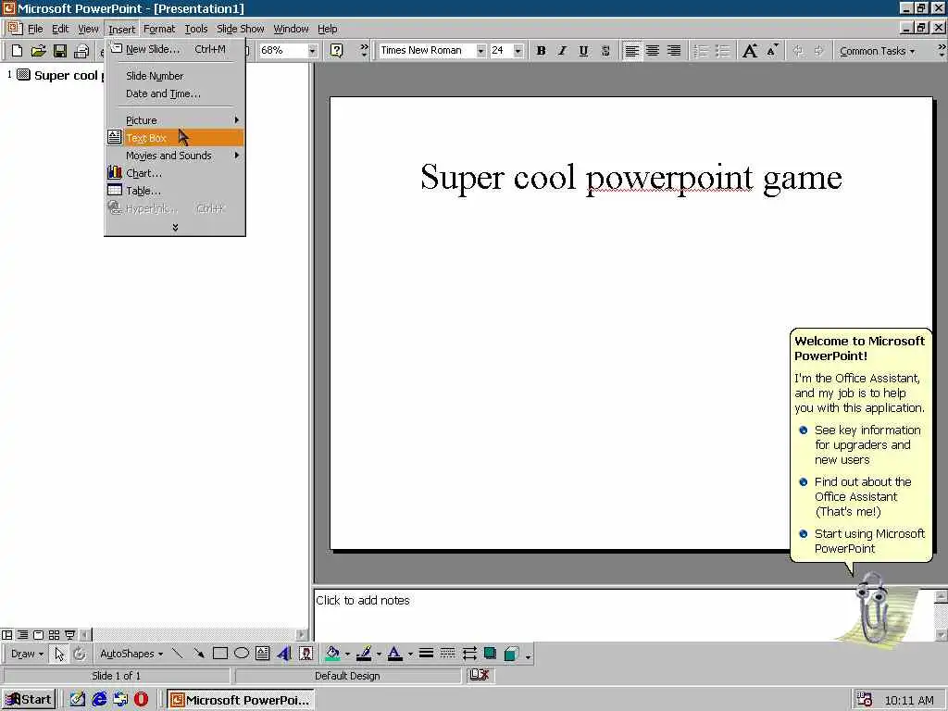Save the presentation with floppy disk icon
Image resolution: width=948 pixels, height=711 pixels.
click(x=60, y=51)
